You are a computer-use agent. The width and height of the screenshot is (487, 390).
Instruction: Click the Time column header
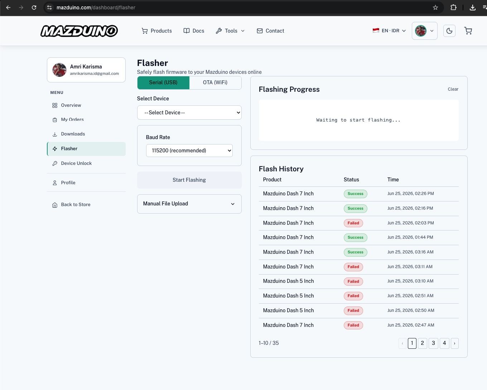click(393, 180)
